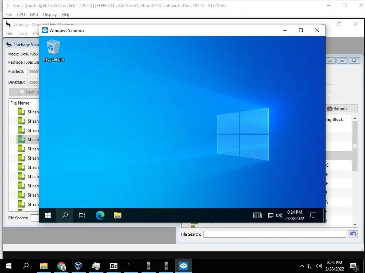This screenshot has width=365, height=273.
Task: Open Velocity File menu
Action: pyautogui.click(x=9, y=33)
